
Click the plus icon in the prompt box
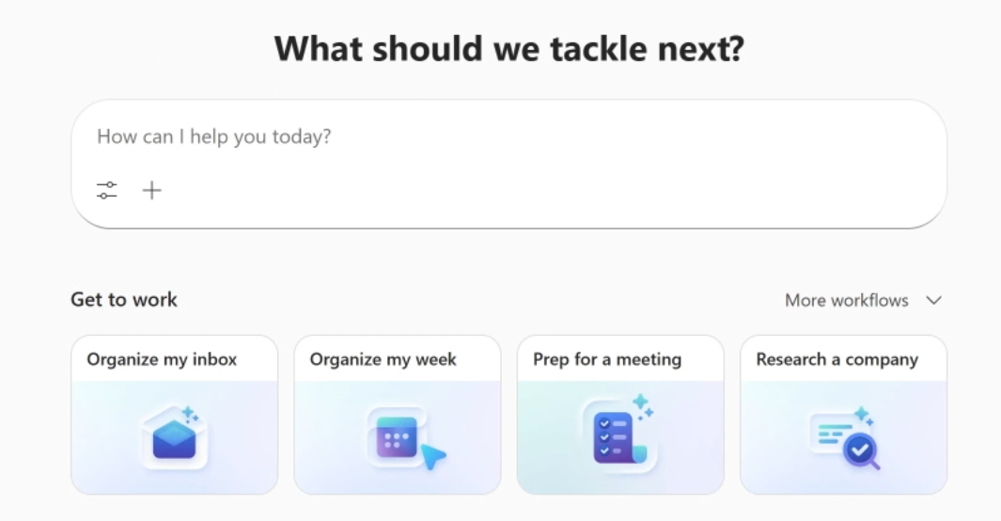pyautogui.click(x=152, y=191)
